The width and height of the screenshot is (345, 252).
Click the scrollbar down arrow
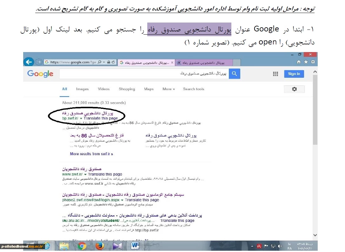coord(315,235)
